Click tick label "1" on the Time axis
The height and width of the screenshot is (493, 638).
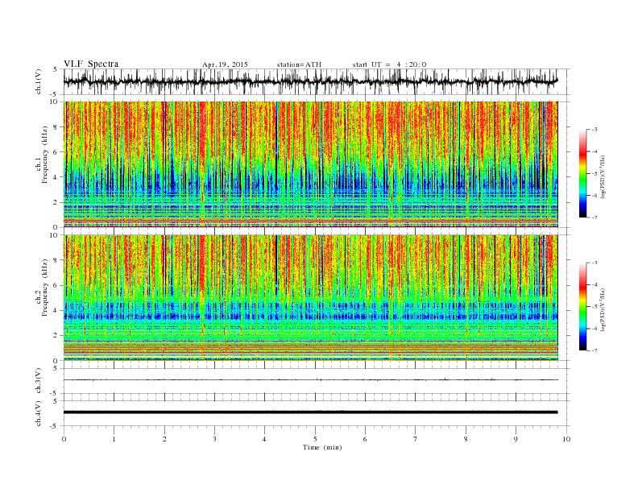(114, 439)
